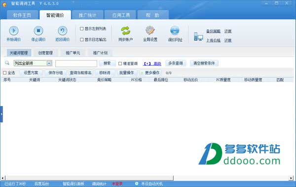Click the search magnifier icon
Viewport: 296px width, 187px height.
pyautogui.click(x=7, y=63)
